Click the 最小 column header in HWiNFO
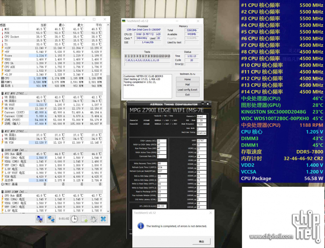This screenshot has width=325, height=248. [x=62, y=25]
